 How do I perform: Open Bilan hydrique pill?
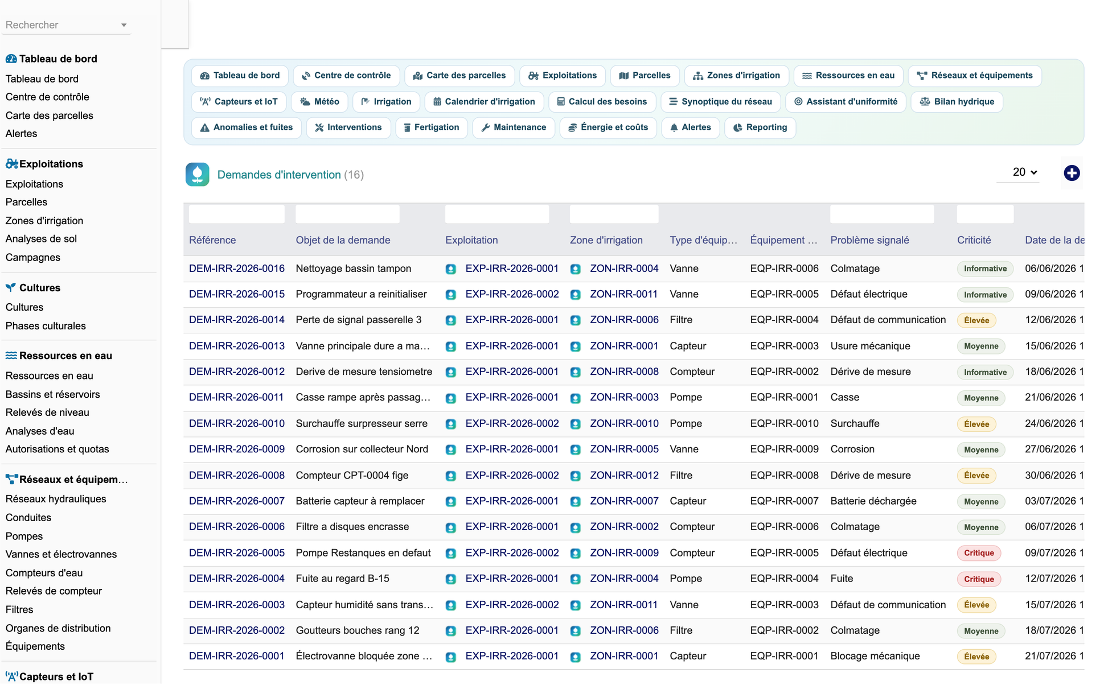(957, 102)
